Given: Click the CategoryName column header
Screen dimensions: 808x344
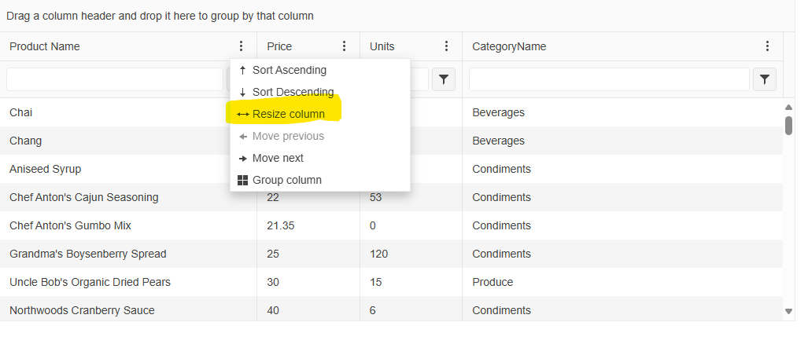Looking at the screenshot, I should pyautogui.click(x=509, y=46).
